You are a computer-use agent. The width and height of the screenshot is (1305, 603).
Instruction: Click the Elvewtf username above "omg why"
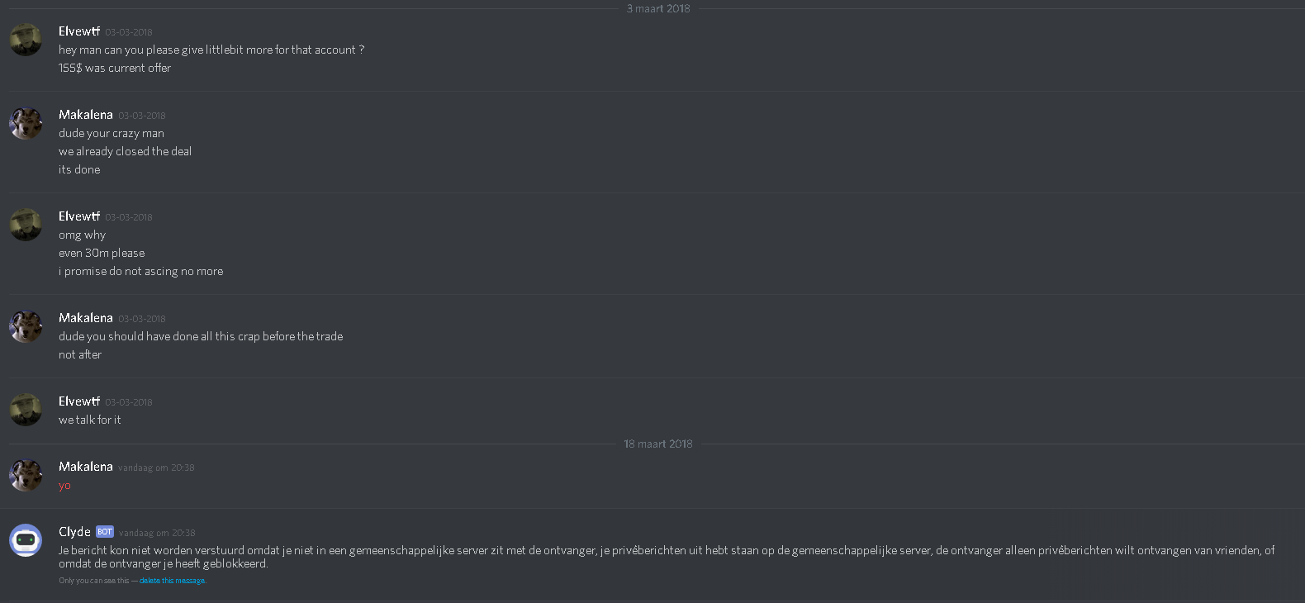point(79,216)
